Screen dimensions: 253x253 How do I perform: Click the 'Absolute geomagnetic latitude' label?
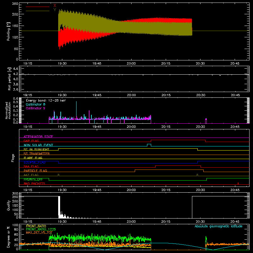(219, 226)
